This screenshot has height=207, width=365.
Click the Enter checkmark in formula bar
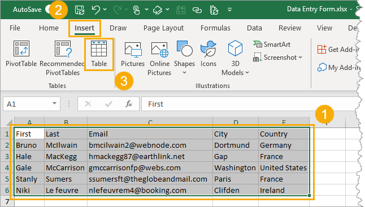click(x=108, y=104)
